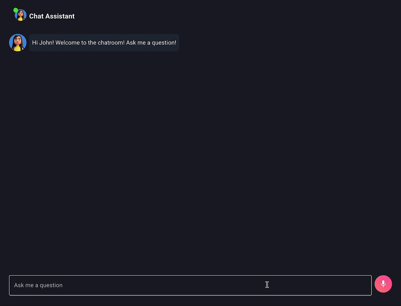Screen dimensions: 401x306
Task: Select the 'Hi John!' greeting message
Action: point(104,43)
